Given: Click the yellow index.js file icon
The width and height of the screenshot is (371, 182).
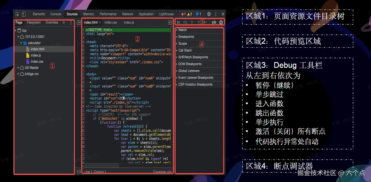Looking at the screenshot, I should pyautogui.click(x=28, y=55).
